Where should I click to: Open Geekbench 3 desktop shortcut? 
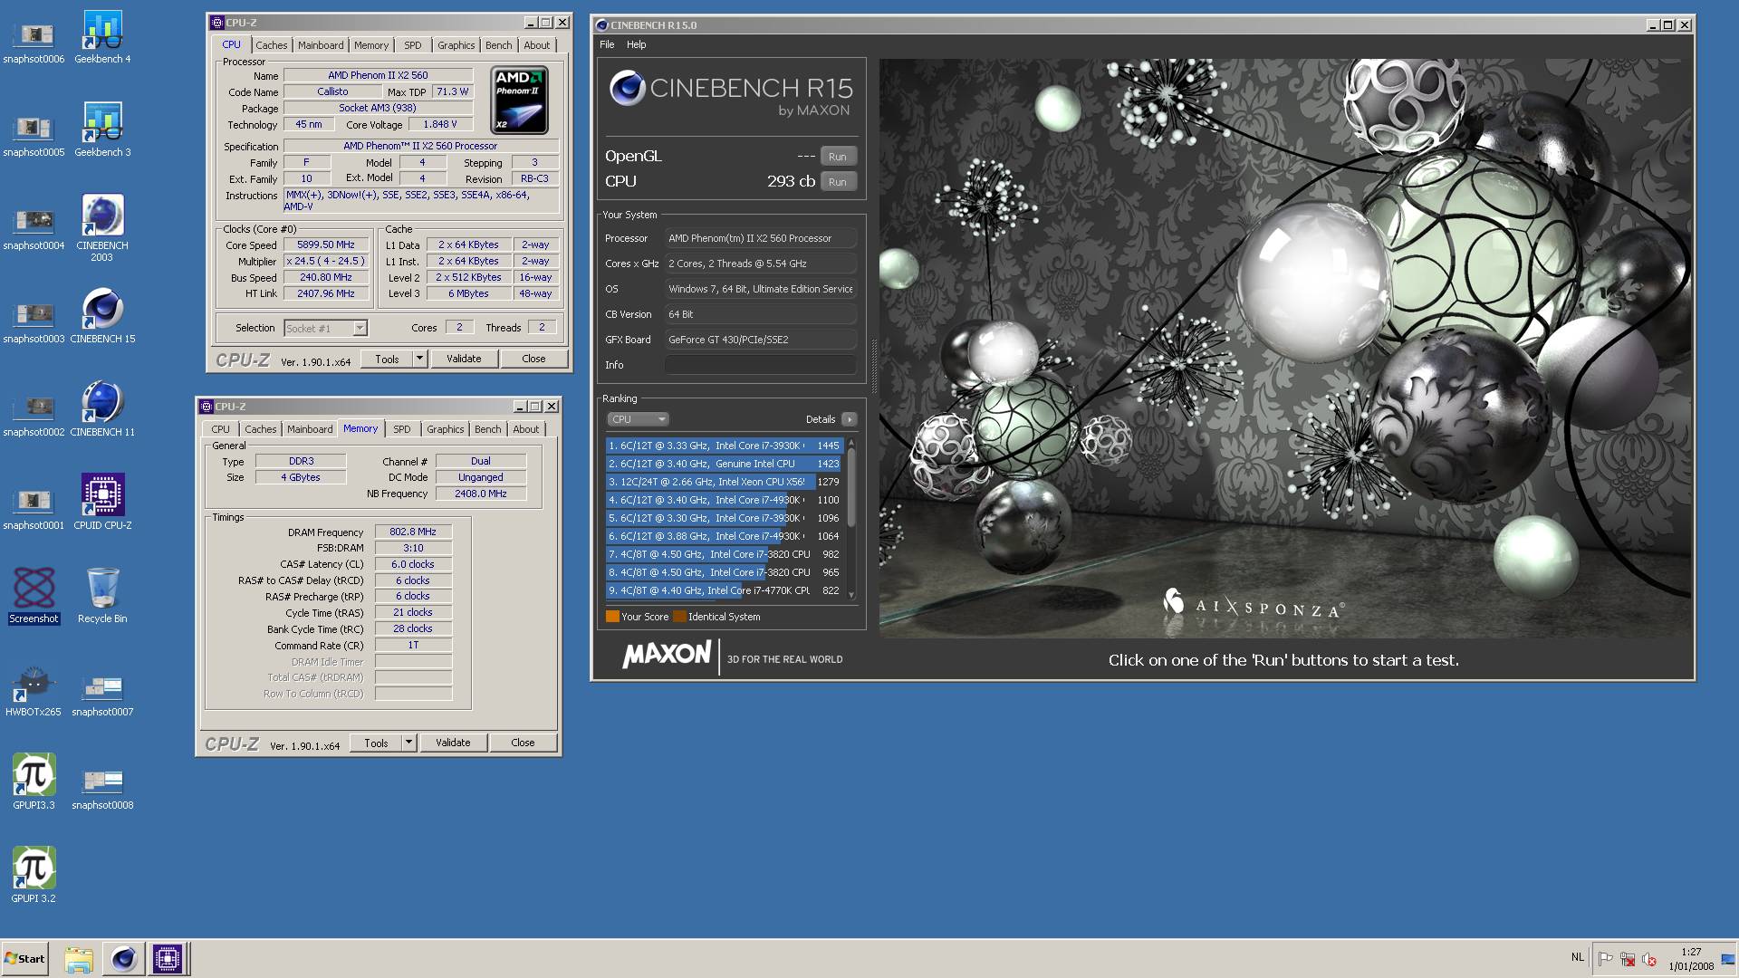click(x=102, y=130)
